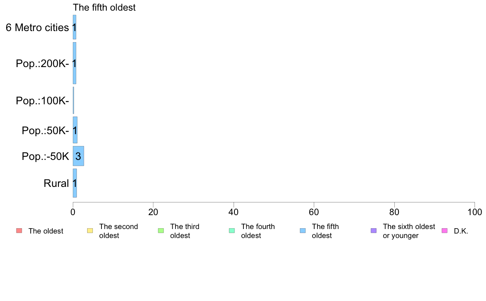Click the green 'The third oldest' legend swatch
The width and height of the screenshot is (486, 301).
click(161, 231)
